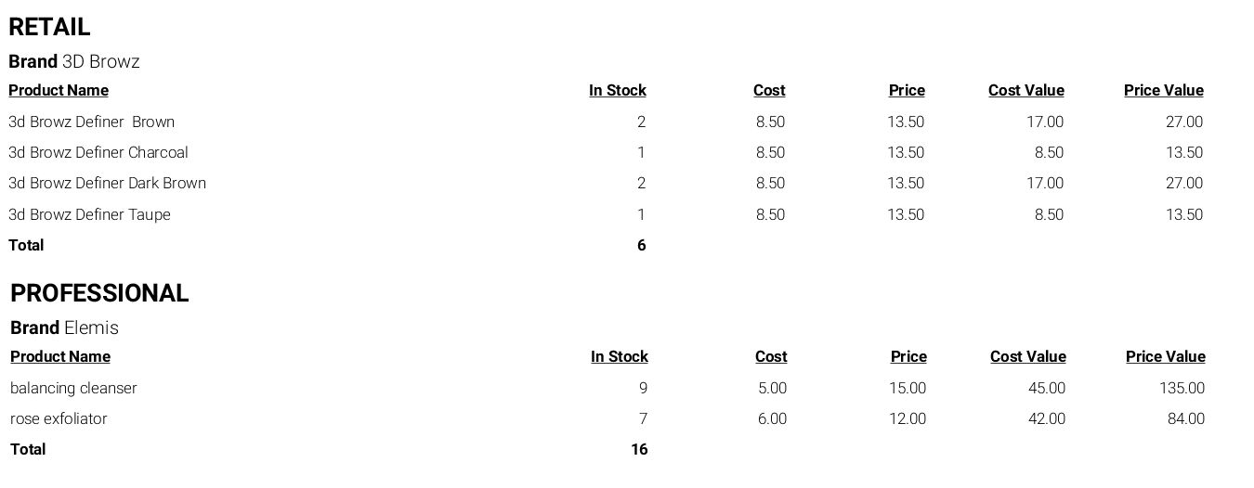1254x488 pixels.
Task: Click the RETAIL section heading
Action: tap(49, 27)
